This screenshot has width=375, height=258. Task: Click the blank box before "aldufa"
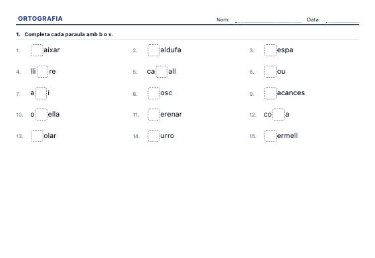(153, 50)
